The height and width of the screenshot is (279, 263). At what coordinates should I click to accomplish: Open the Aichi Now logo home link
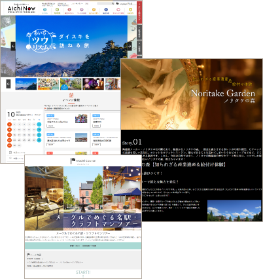pyautogui.click(x=22, y=9)
